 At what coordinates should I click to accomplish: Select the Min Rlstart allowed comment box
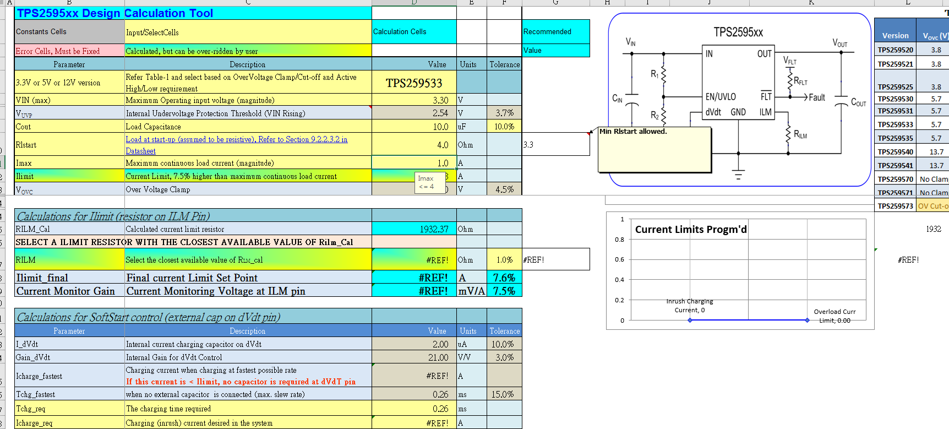655,150
